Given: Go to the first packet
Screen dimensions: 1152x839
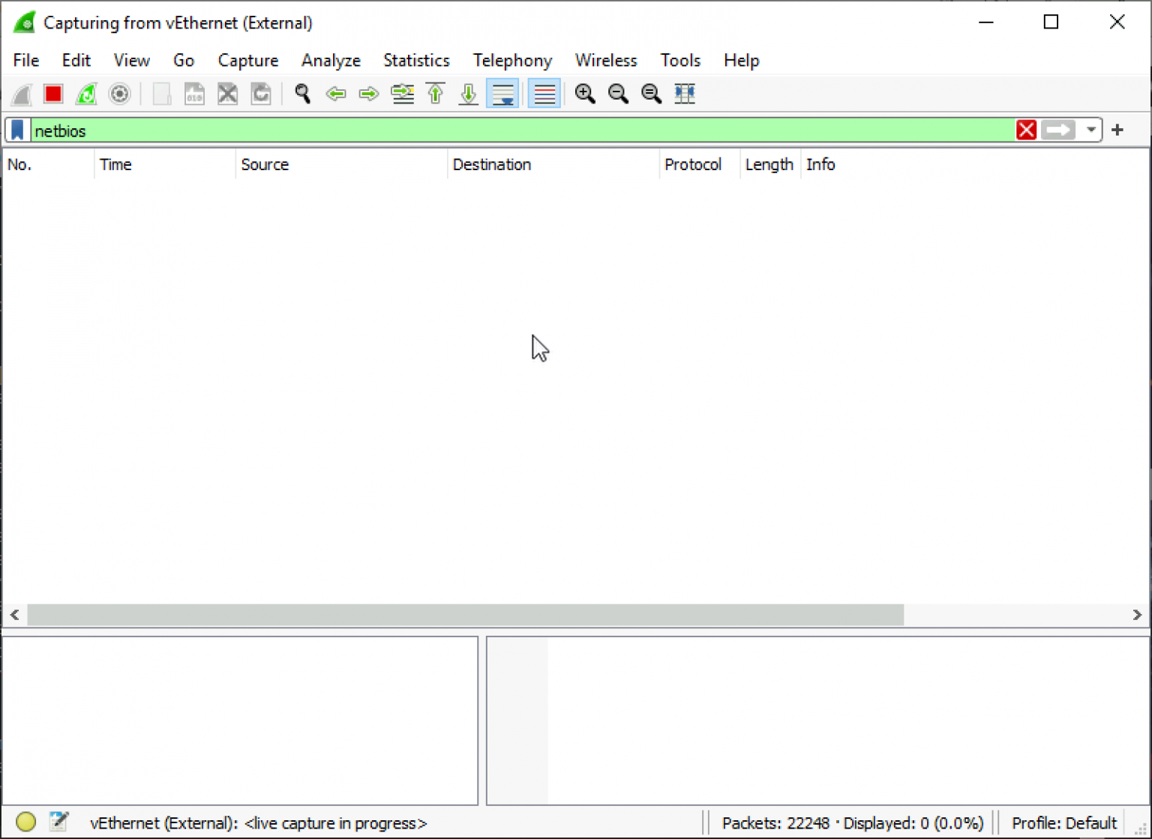Looking at the screenshot, I should pyautogui.click(x=435, y=94).
